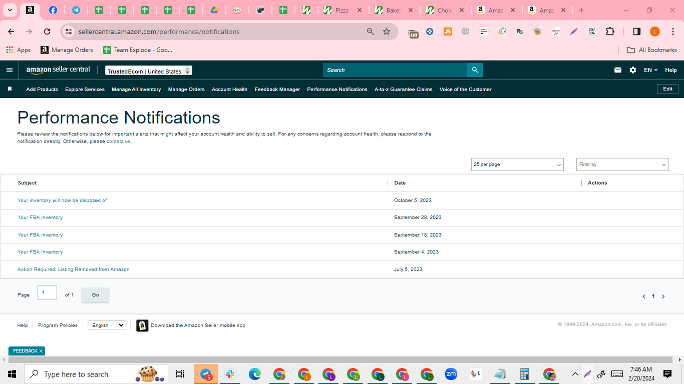Open the Windows notification center icon
This screenshot has width=684, height=384.
667,374
